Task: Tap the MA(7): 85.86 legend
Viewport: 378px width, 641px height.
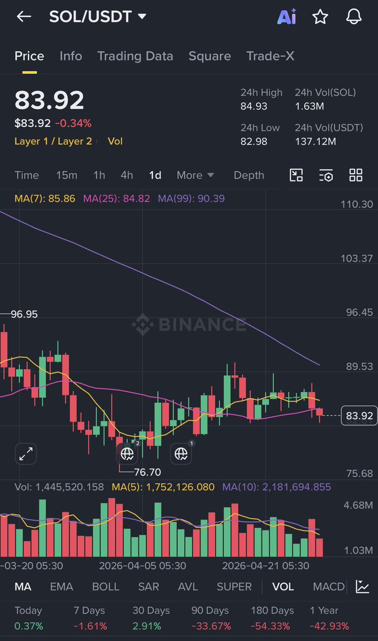Action: (45, 199)
